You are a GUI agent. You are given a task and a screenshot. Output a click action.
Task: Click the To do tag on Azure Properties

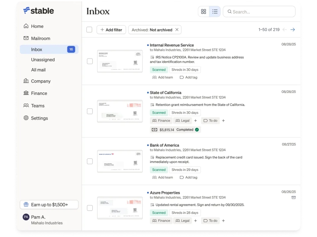click(x=211, y=221)
